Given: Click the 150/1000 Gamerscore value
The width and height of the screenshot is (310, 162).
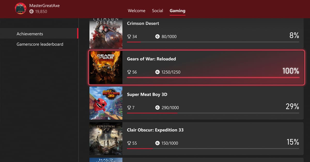Looking at the screenshot, I should point(170,143).
